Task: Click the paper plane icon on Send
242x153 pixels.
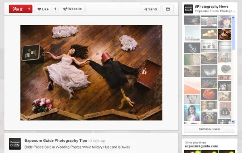Action: click(x=146, y=9)
